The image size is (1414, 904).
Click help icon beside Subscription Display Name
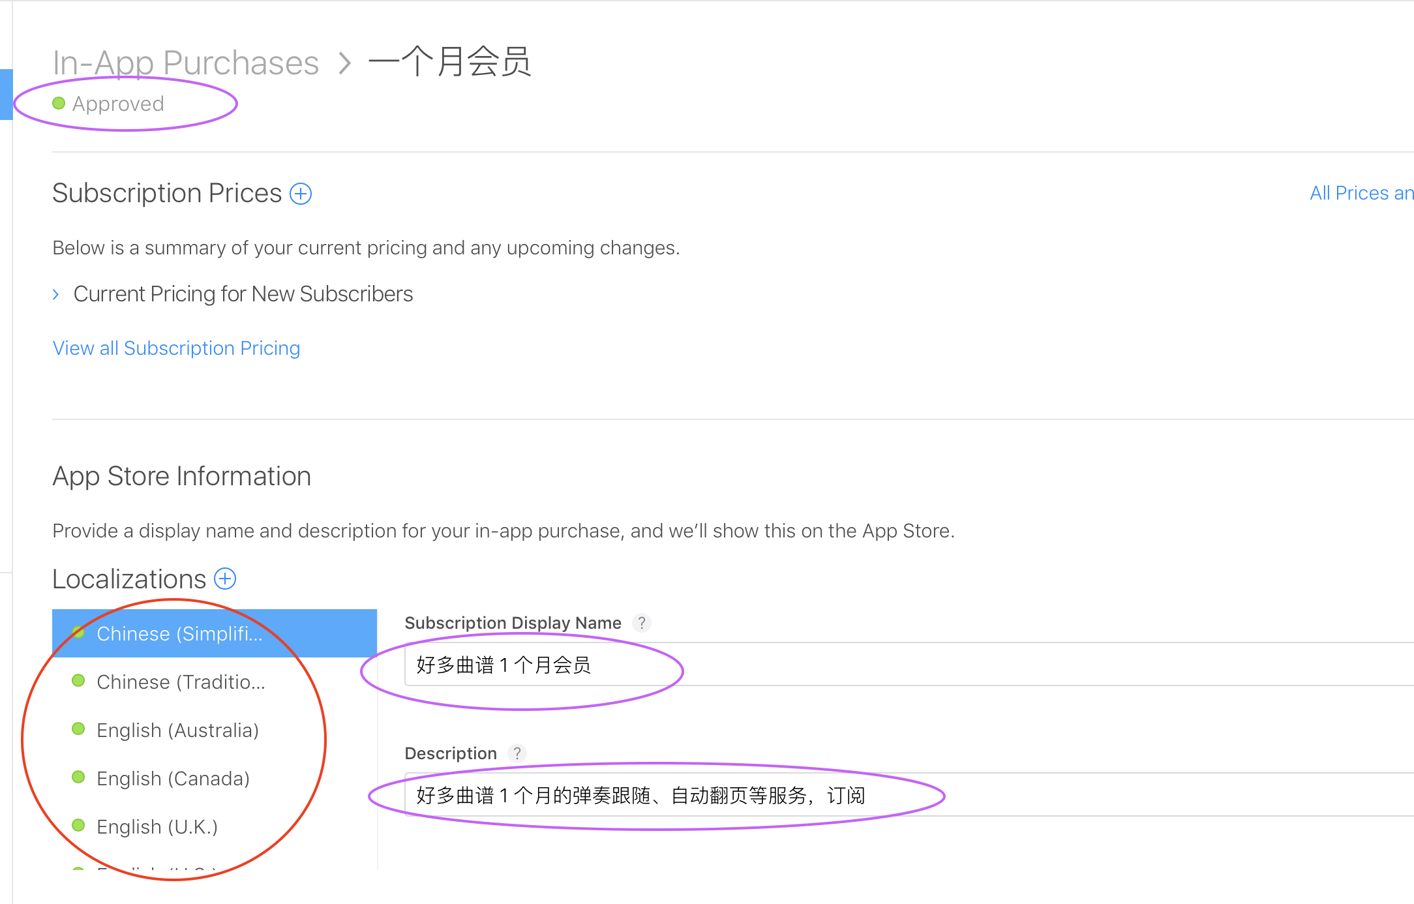pyautogui.click(x=642, y=623)
